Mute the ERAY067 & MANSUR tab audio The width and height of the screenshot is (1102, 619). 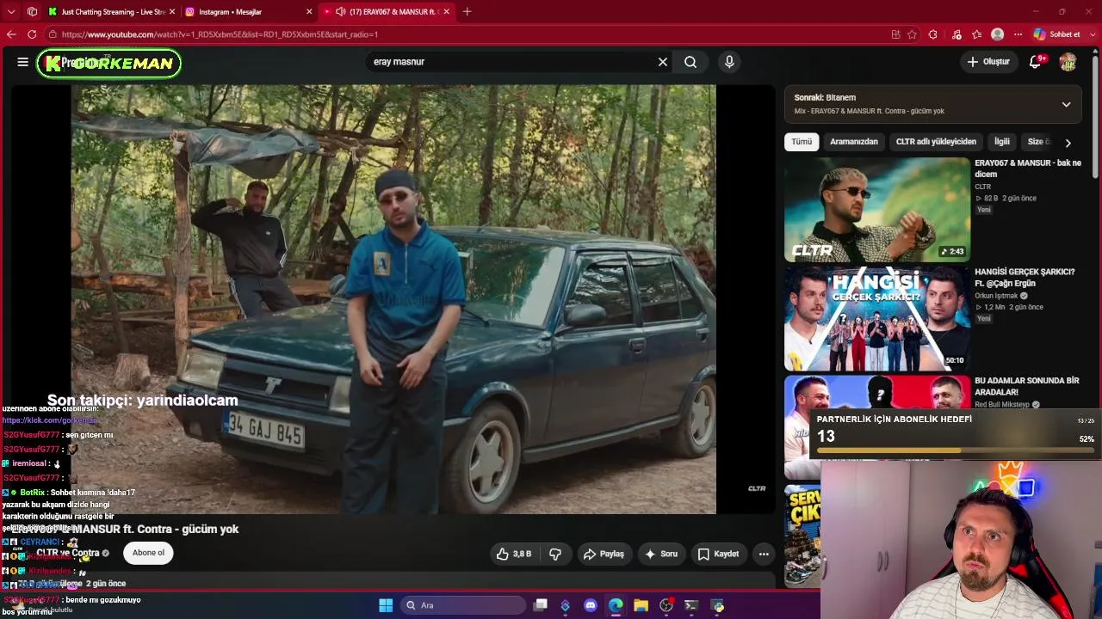point(341,12)
